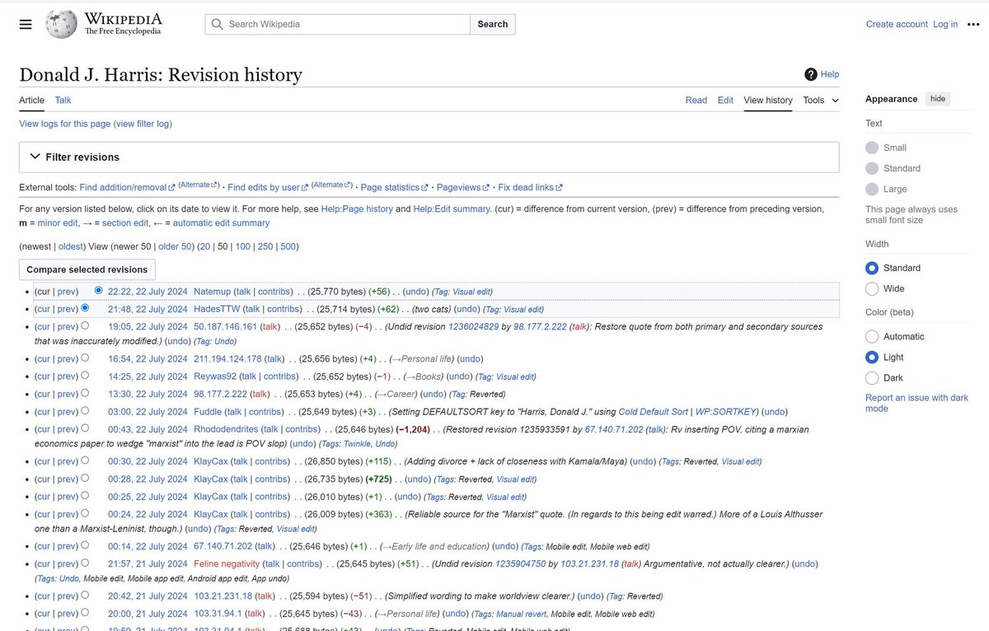Screen dimensions: 989x631
Task: Show 100 revisions per page
Action: (x=242, y=245)
